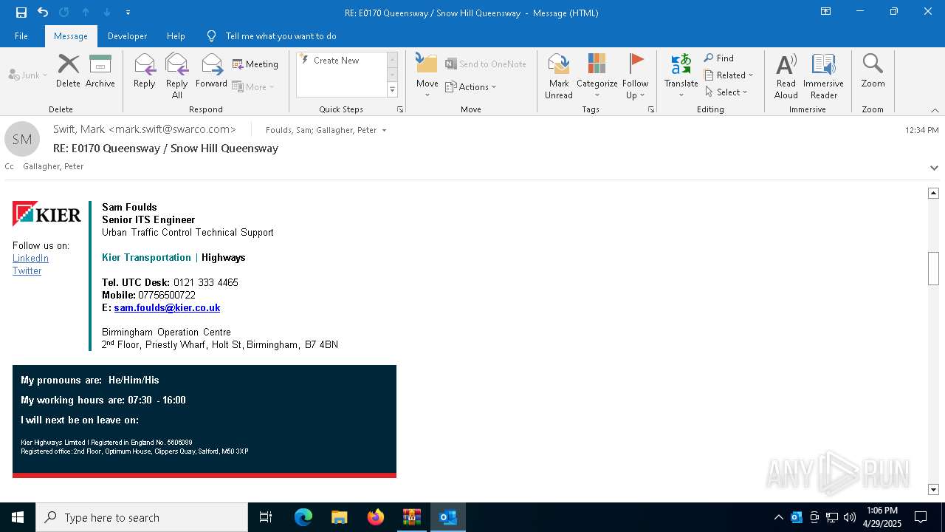This screenshot has height=532, width=945.
Task: Open the Related dropdown
Action: tap(729, 75)
